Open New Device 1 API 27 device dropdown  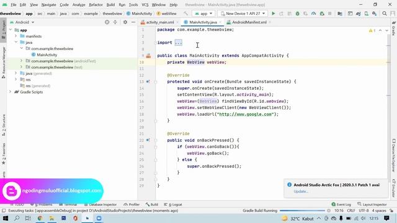click(x=243, y=14)
